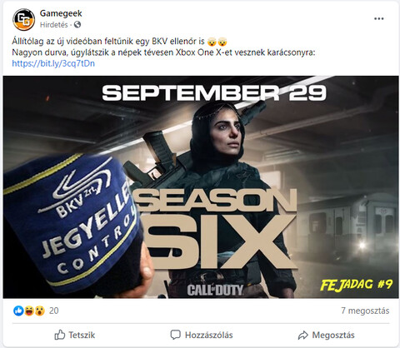Viewport: 400px width, 348px height.
Task: Click the speech bubble comment icon
Action: pyautogui.click(x=175, y=335)
